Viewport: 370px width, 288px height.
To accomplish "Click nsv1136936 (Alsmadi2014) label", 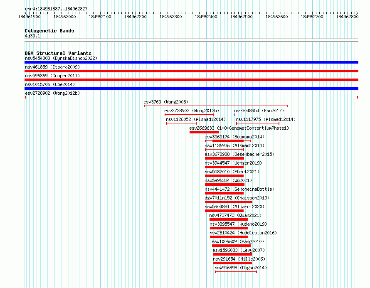I will [x=234, y=145].
